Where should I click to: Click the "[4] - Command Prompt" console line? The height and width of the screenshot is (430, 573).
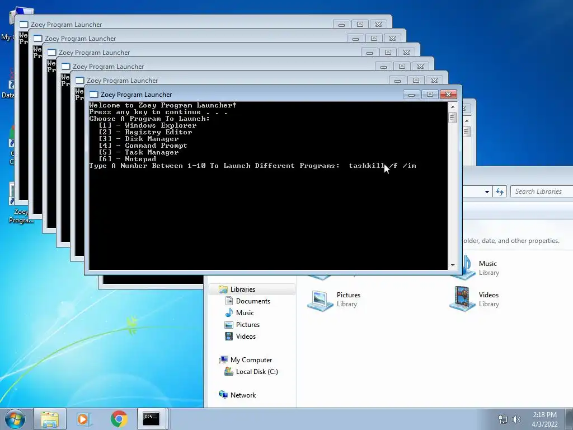click(143, 146)
